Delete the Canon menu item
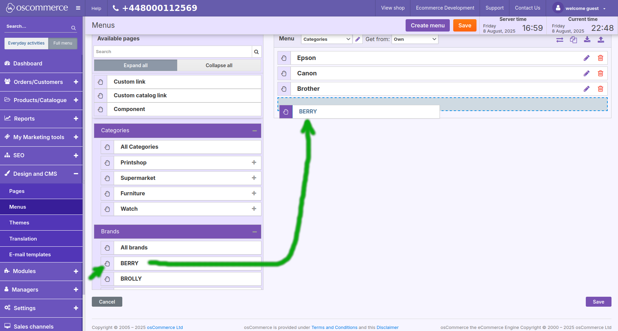Viewport: 618px width, 331px height. 601,73
